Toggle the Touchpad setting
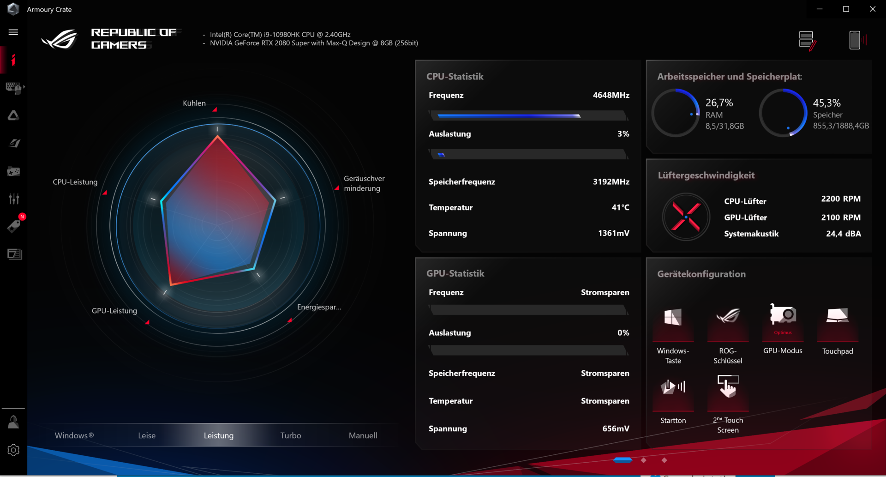Image resolution: width=886 pixels, height=477 pixels. [x=838, y=330]
